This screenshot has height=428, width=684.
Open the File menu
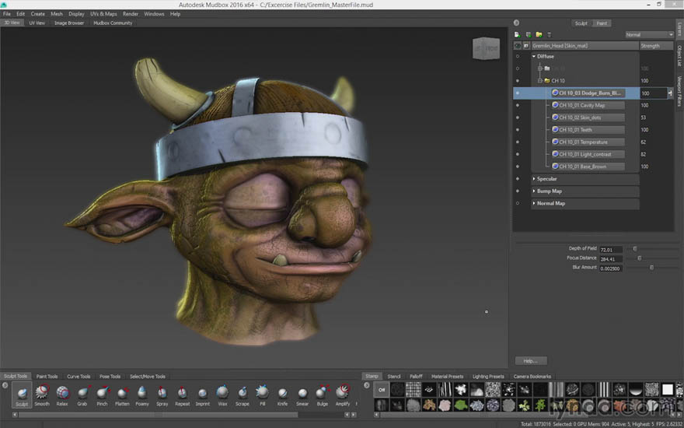click(x=7, y=14)
